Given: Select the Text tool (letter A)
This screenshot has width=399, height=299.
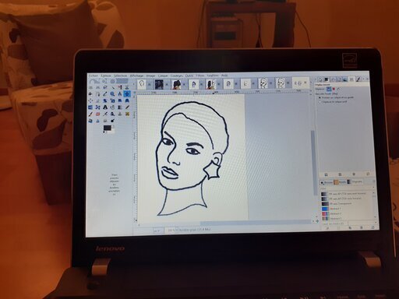Looking at the screenshot, I should pyautogui.click(x=105, y=107).
